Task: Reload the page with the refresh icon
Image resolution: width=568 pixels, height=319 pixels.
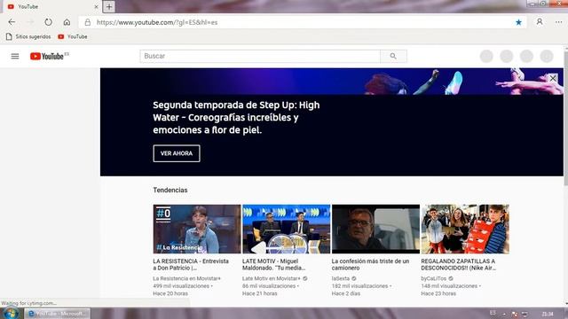Action: 48,22
